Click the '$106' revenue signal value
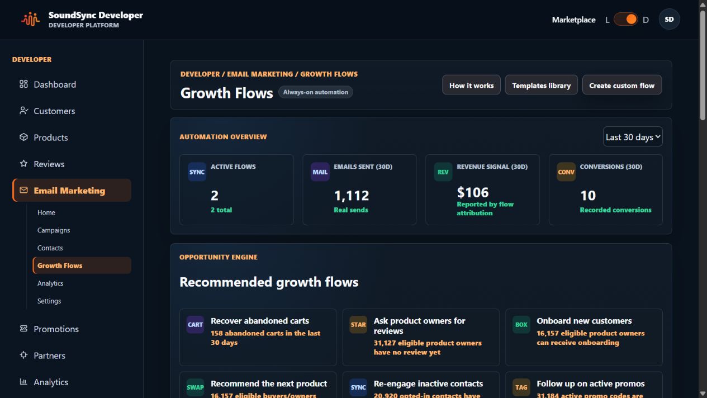Viewport: 707px width, 398px height. (x=473, y=192)
